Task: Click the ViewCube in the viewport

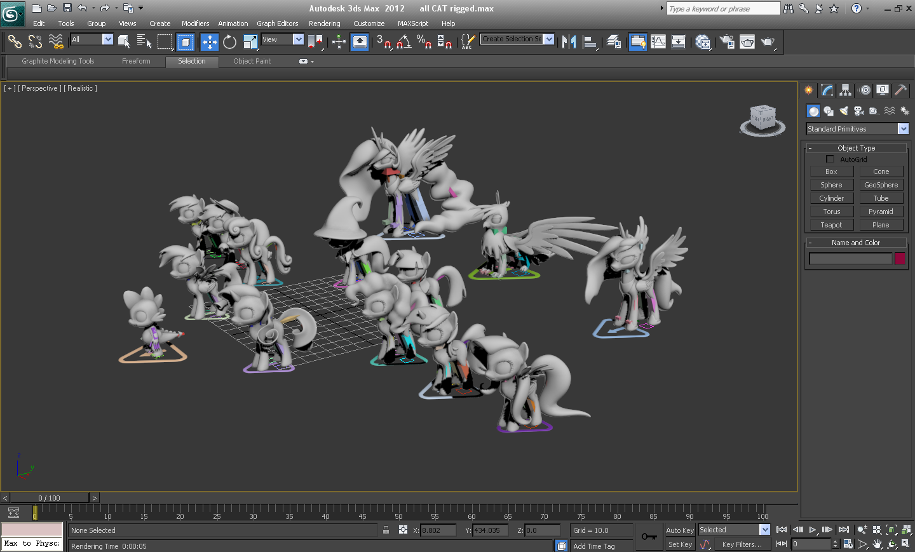Action: point(762,120)
